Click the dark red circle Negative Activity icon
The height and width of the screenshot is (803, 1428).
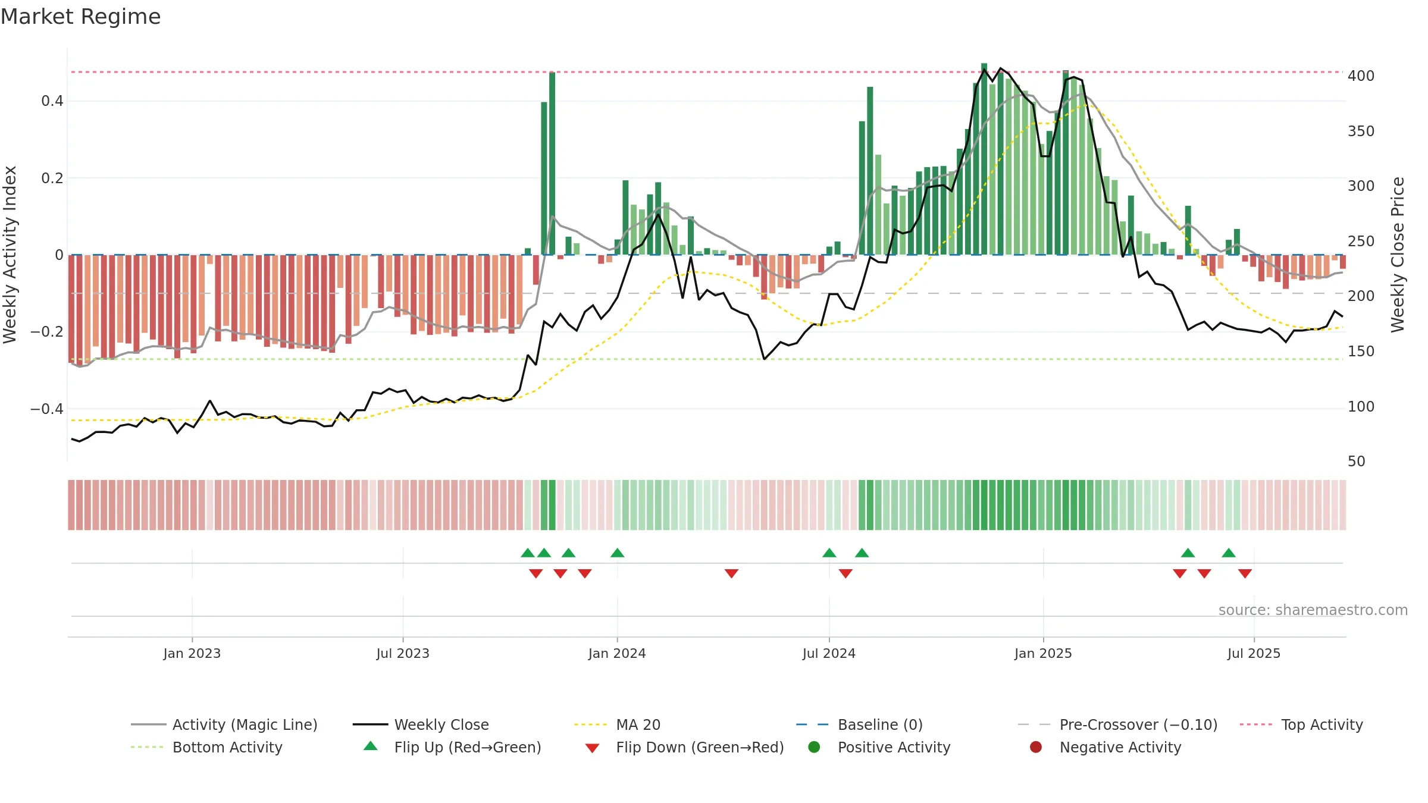click(1036, 747)
